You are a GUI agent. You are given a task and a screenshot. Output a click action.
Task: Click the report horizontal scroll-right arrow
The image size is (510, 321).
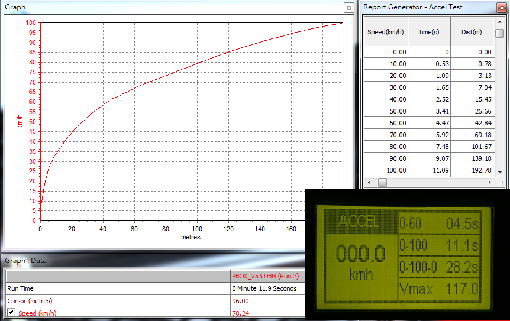(489, 182)
